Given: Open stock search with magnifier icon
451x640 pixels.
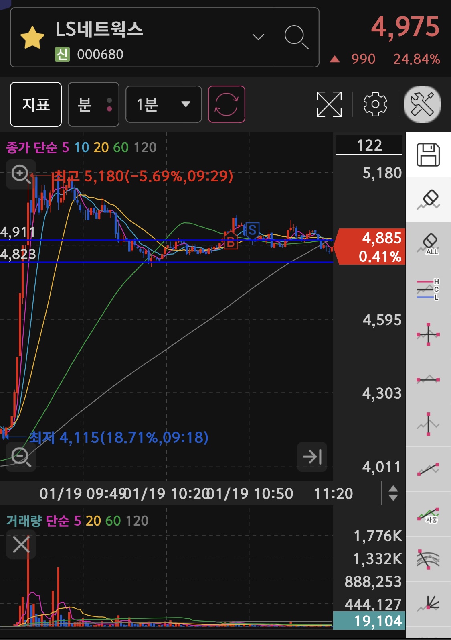Looking at the screenshot, I should [297, 37].
